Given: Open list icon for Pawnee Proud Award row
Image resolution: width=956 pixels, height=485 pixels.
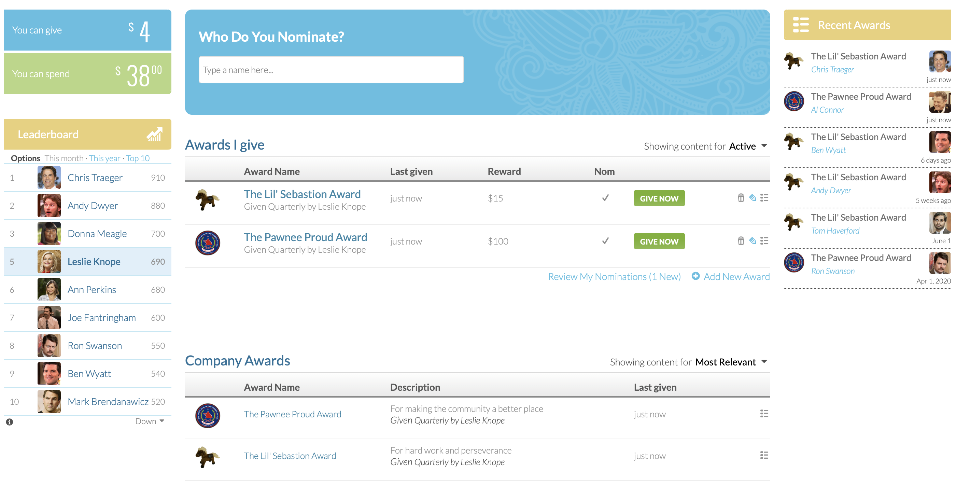Looking at the screenshot, I should (x=764, y=241).
